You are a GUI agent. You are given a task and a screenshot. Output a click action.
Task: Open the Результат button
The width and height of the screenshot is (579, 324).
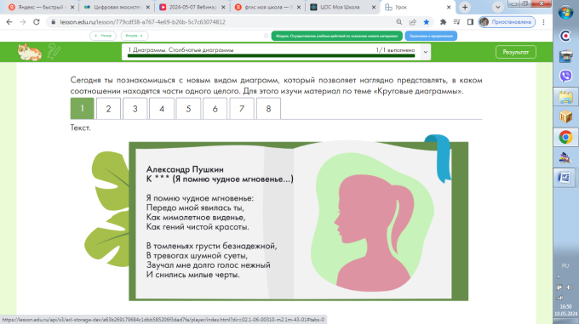[516, 52]
